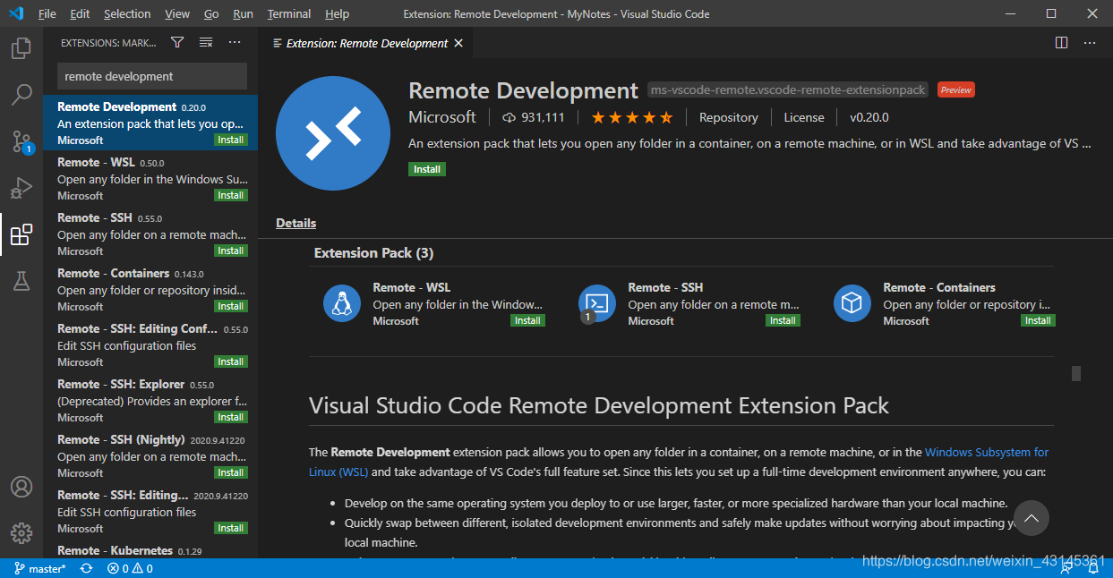Screen dimensions: 1113x578
Task: Install Remote - Containers in extension pack
Action: pyautogui.click(x=1038, y=320)
